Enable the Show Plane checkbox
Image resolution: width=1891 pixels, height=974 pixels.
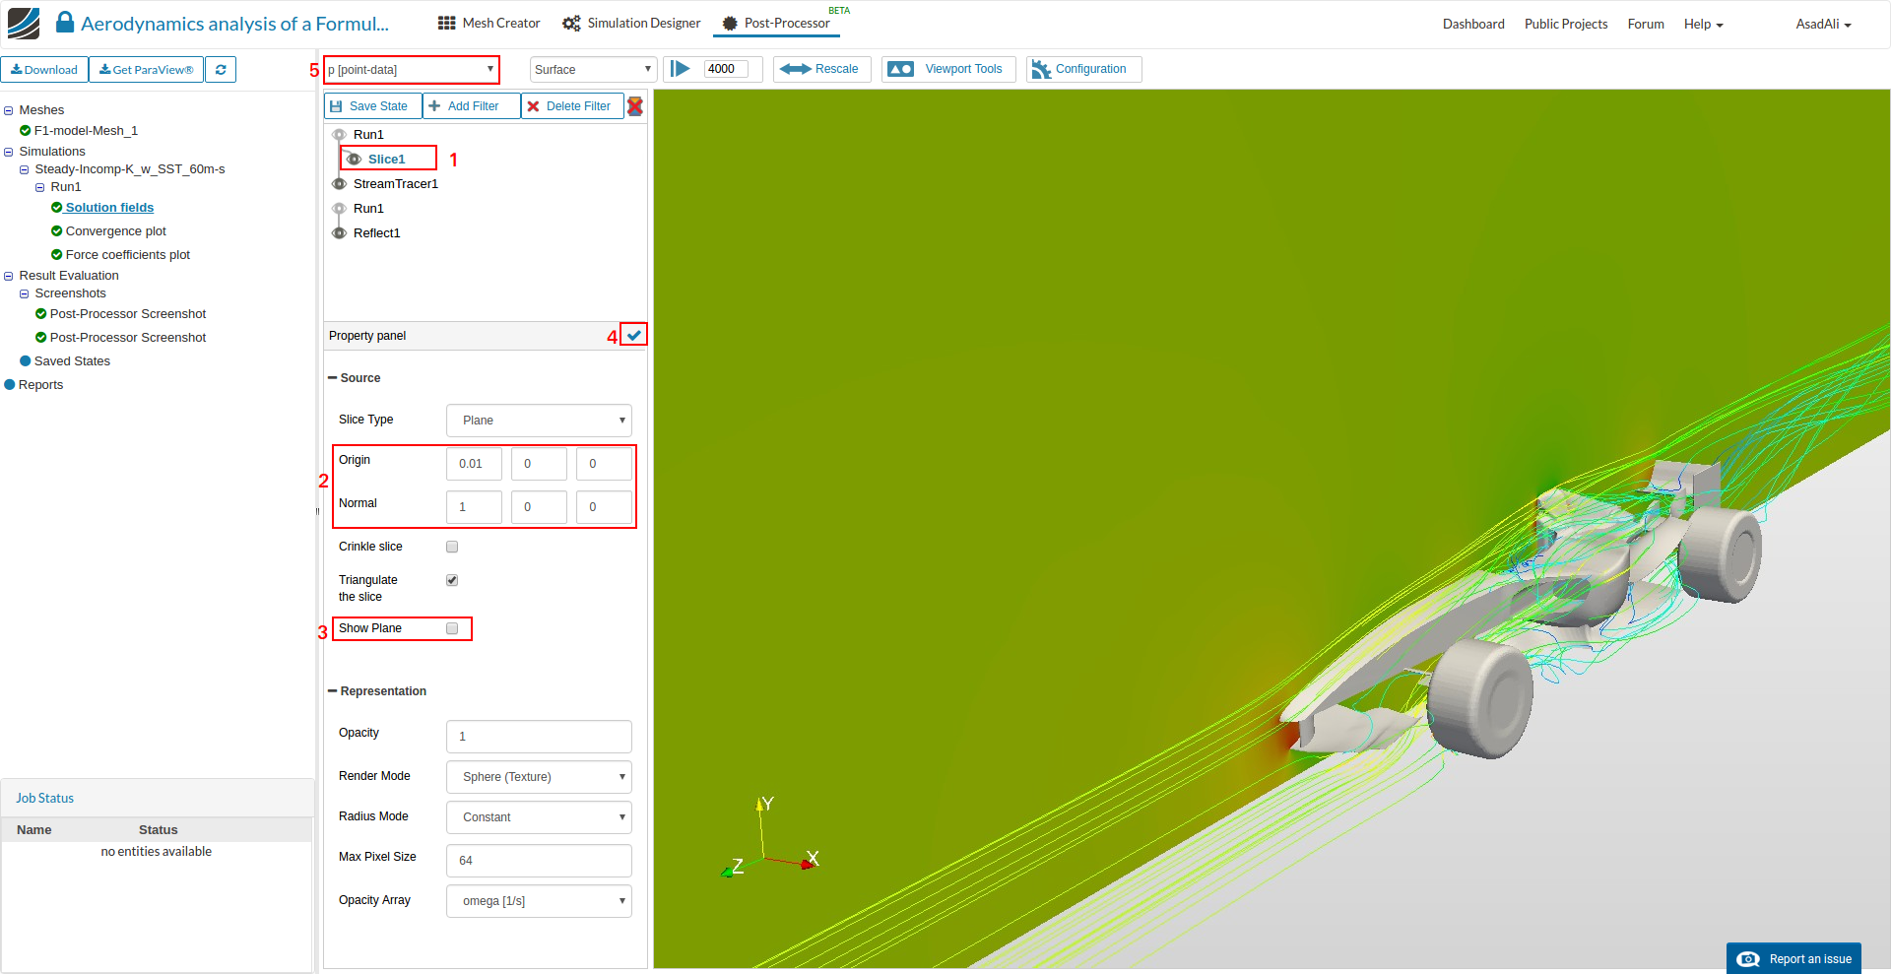pyautogui.click(x=452, y=628)
